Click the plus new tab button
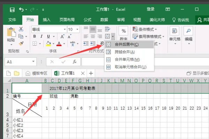 click(x=91, y=73)
